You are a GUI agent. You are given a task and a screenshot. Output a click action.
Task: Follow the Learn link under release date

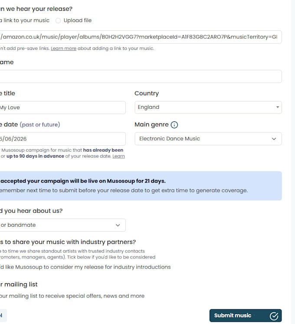[118, 156]
